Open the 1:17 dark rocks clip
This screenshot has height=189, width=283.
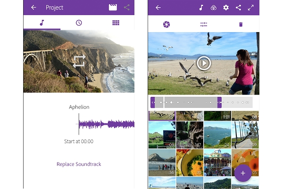(x=190, y=135)
